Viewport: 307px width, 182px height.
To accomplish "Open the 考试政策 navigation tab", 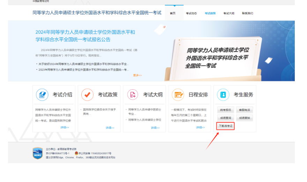I will 210,13.
